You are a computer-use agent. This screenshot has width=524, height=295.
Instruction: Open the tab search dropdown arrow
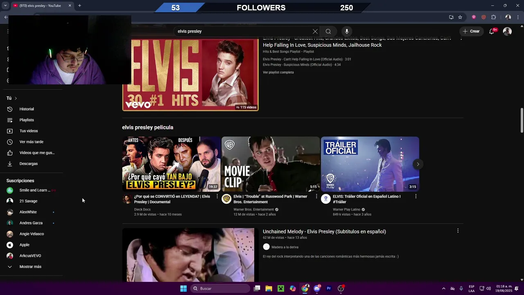coord(5,6)
